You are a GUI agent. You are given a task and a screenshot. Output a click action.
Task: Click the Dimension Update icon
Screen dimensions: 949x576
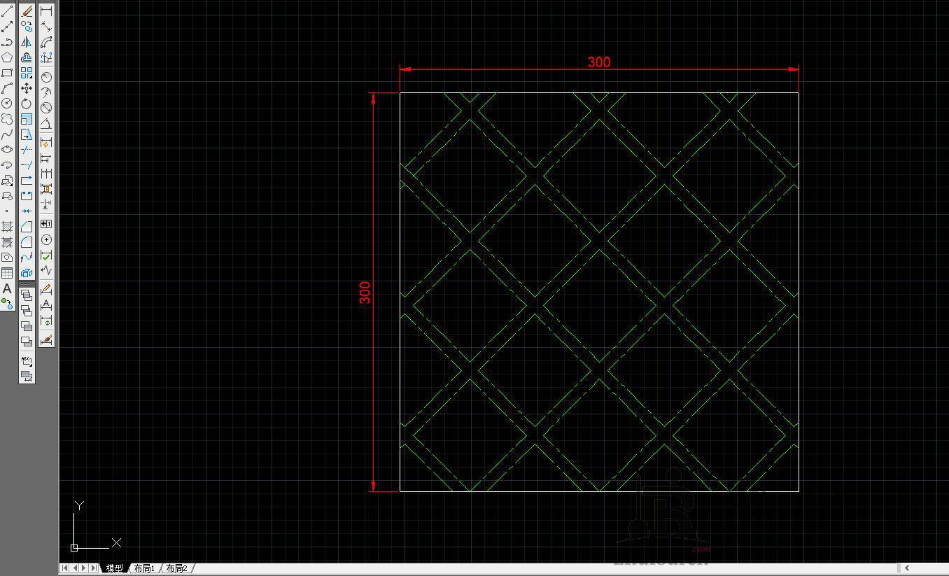(x=46, y=321)
